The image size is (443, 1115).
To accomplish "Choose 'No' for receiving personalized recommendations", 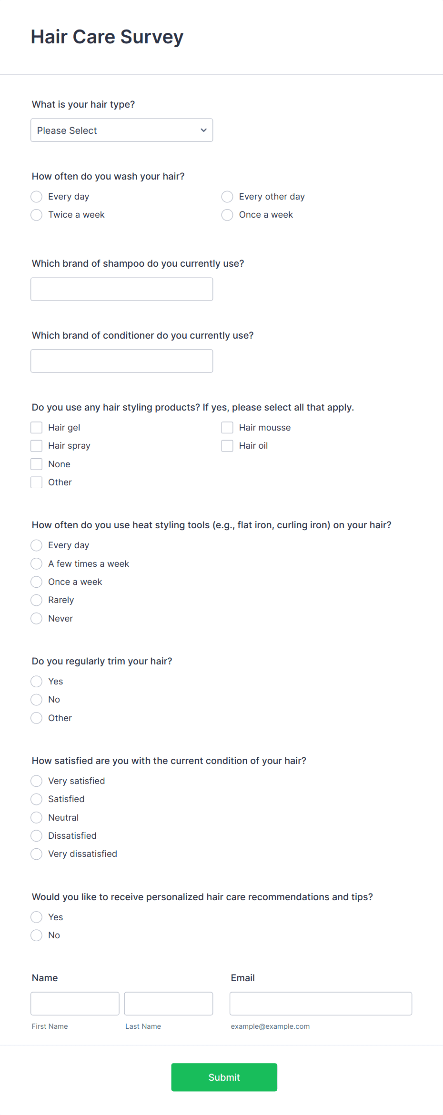I will pyautogui.click(x=36, y=935).
